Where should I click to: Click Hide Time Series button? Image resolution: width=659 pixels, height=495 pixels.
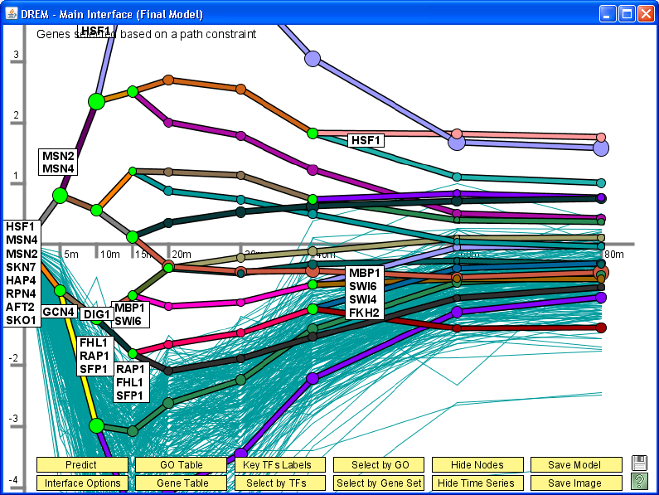pyautogui.click(x=477, y=483)
